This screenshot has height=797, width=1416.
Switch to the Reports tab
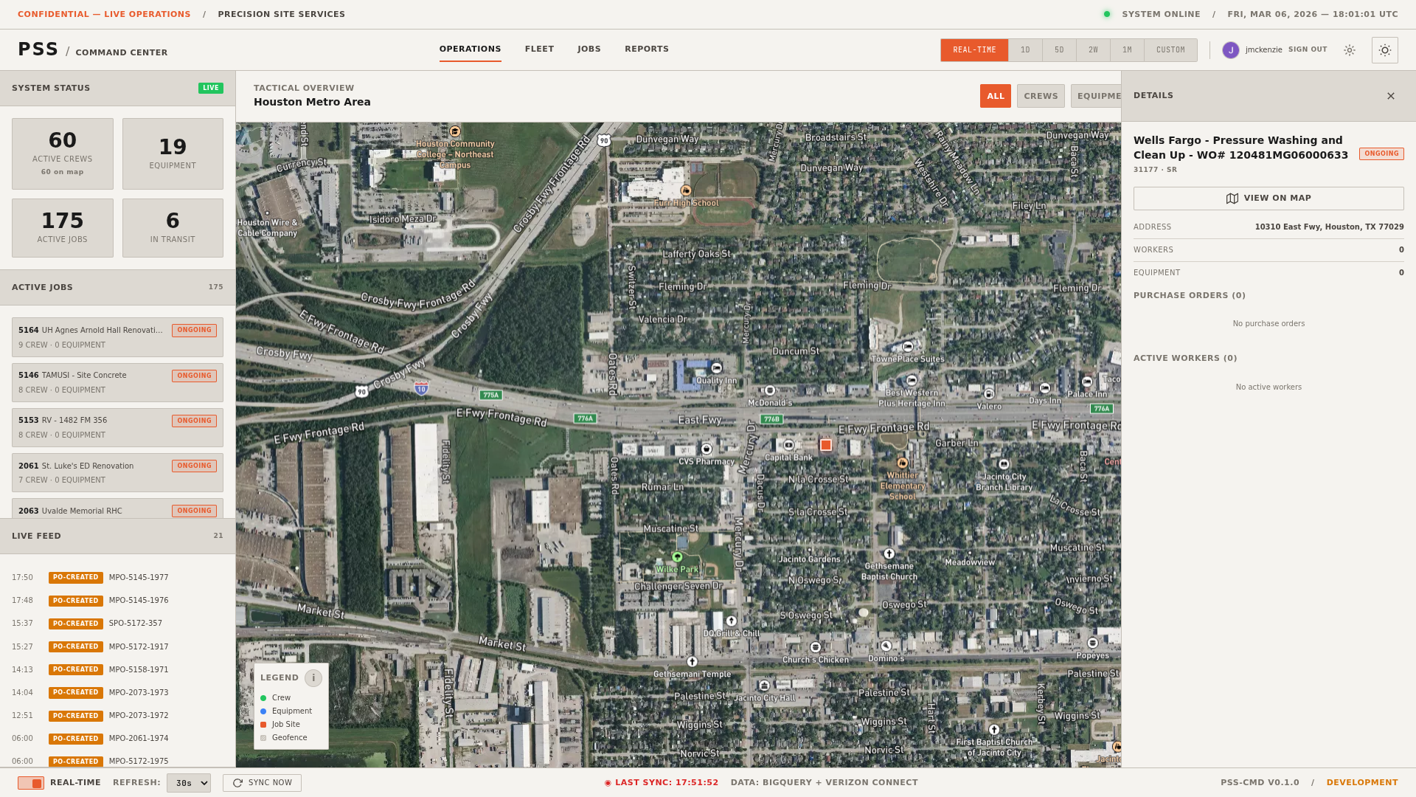[x=646, y=49]
